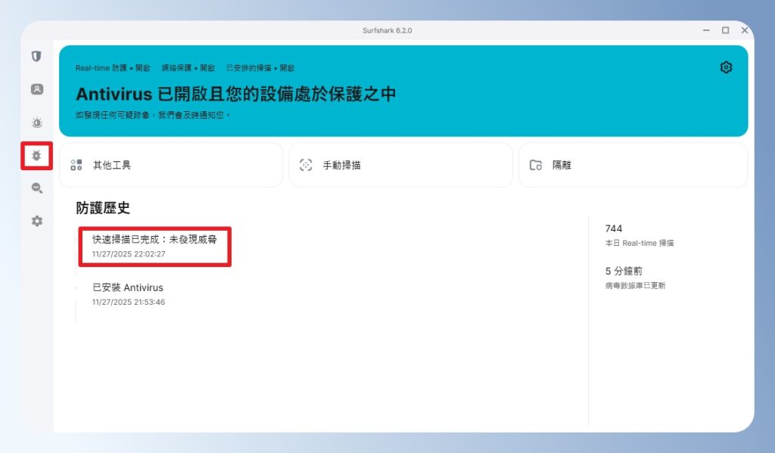Click the 744 Real-time scan counter
The width and height of the screenshot is (775, 453).
[613, 228]
